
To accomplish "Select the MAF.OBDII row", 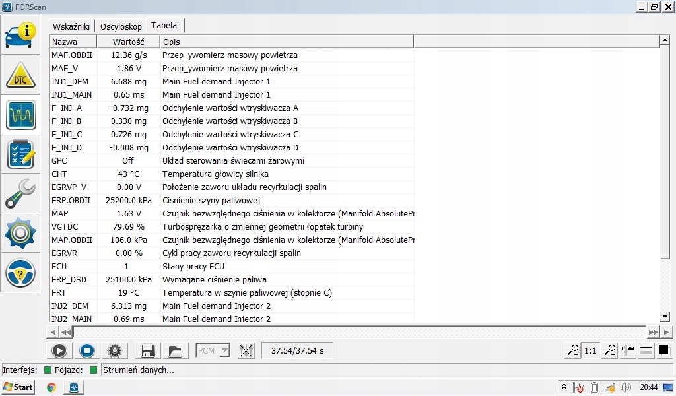I will click(232, 55).
